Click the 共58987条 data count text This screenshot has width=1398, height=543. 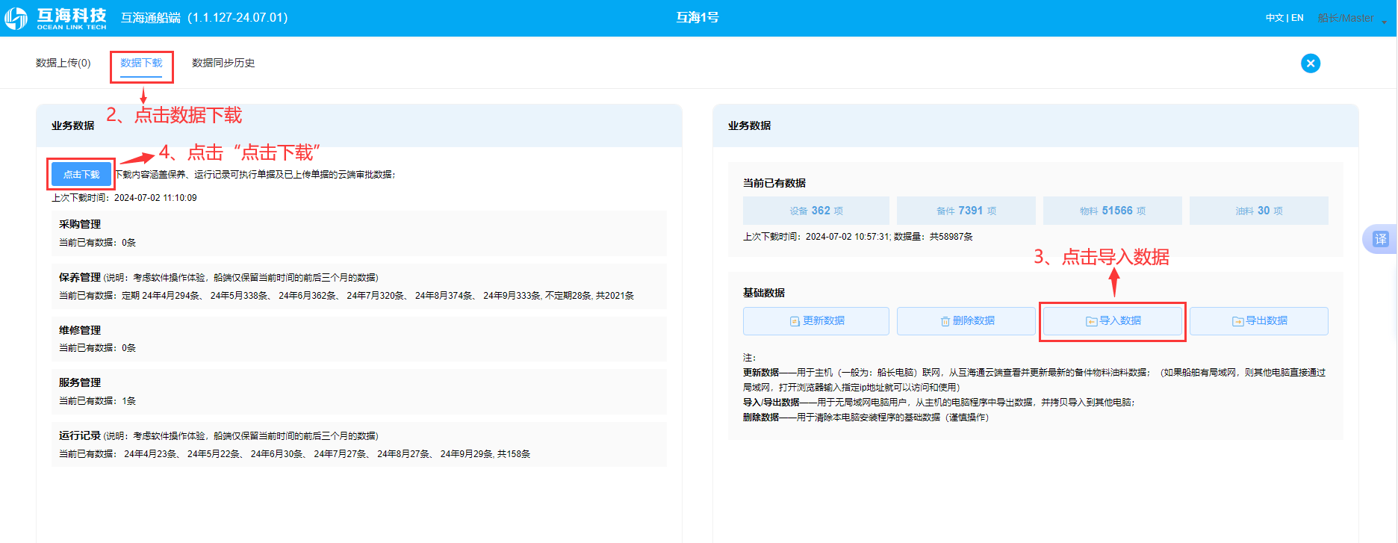pyautogui.click(x=951, y=237)
